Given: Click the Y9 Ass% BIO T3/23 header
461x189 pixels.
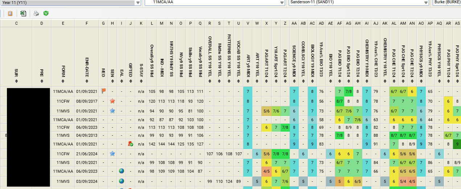Looking at the screenshot, I should pos(321,59).
